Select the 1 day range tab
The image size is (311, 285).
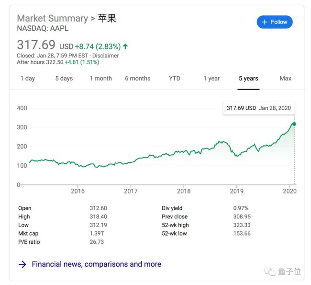(x=28, y=79)
